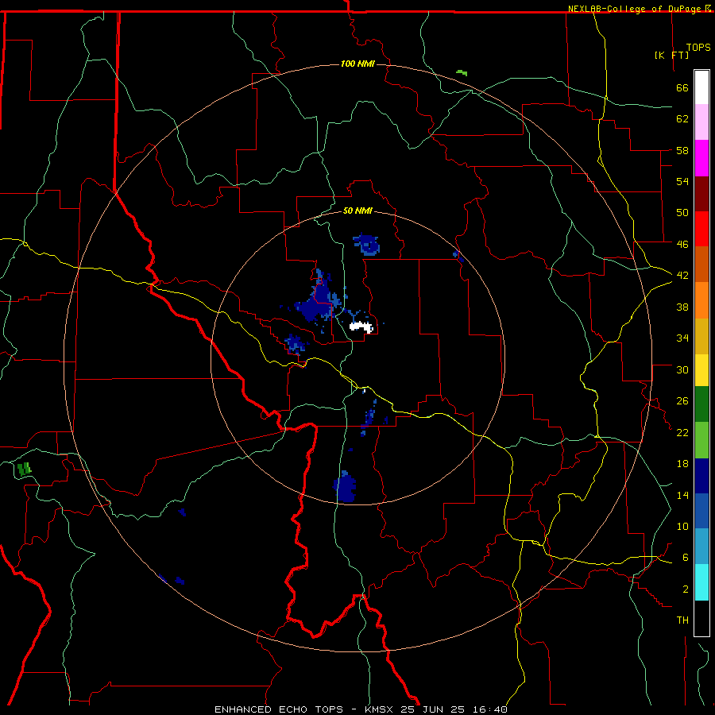Image resolution: width=715 pixels, height=715 pixels.
Task: Click the gold legend swatch
Action: [x=701, y=335]
